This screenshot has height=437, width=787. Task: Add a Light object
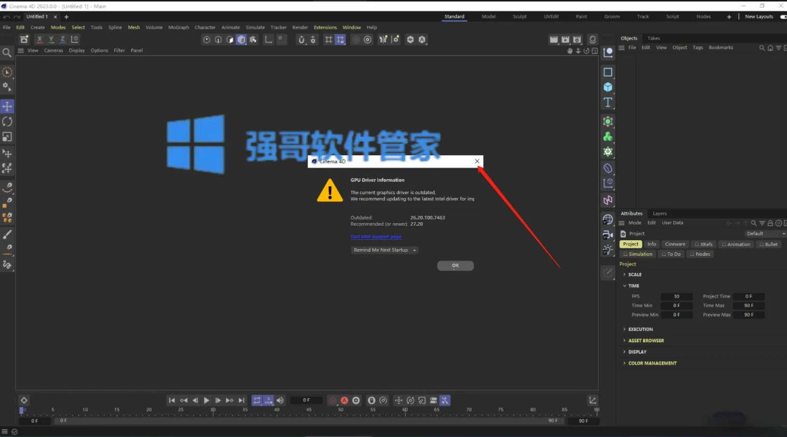608,250
